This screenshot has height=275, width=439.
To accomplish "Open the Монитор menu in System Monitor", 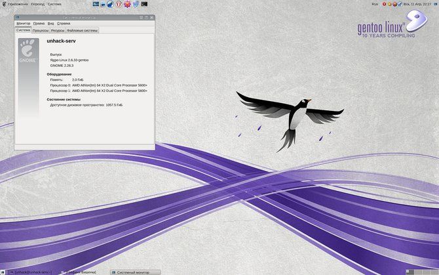I will coord(24,23).
